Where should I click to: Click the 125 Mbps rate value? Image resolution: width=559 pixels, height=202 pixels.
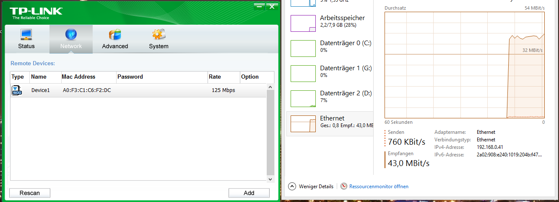tap(223, 90)
